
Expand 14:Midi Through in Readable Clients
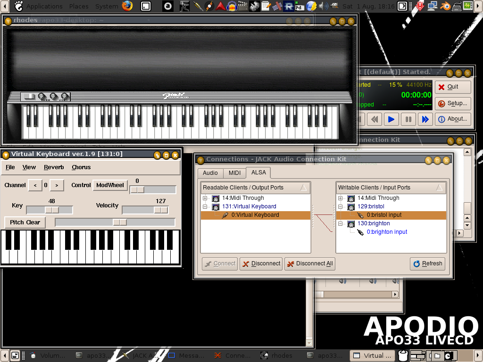click(x=205, y=198)
